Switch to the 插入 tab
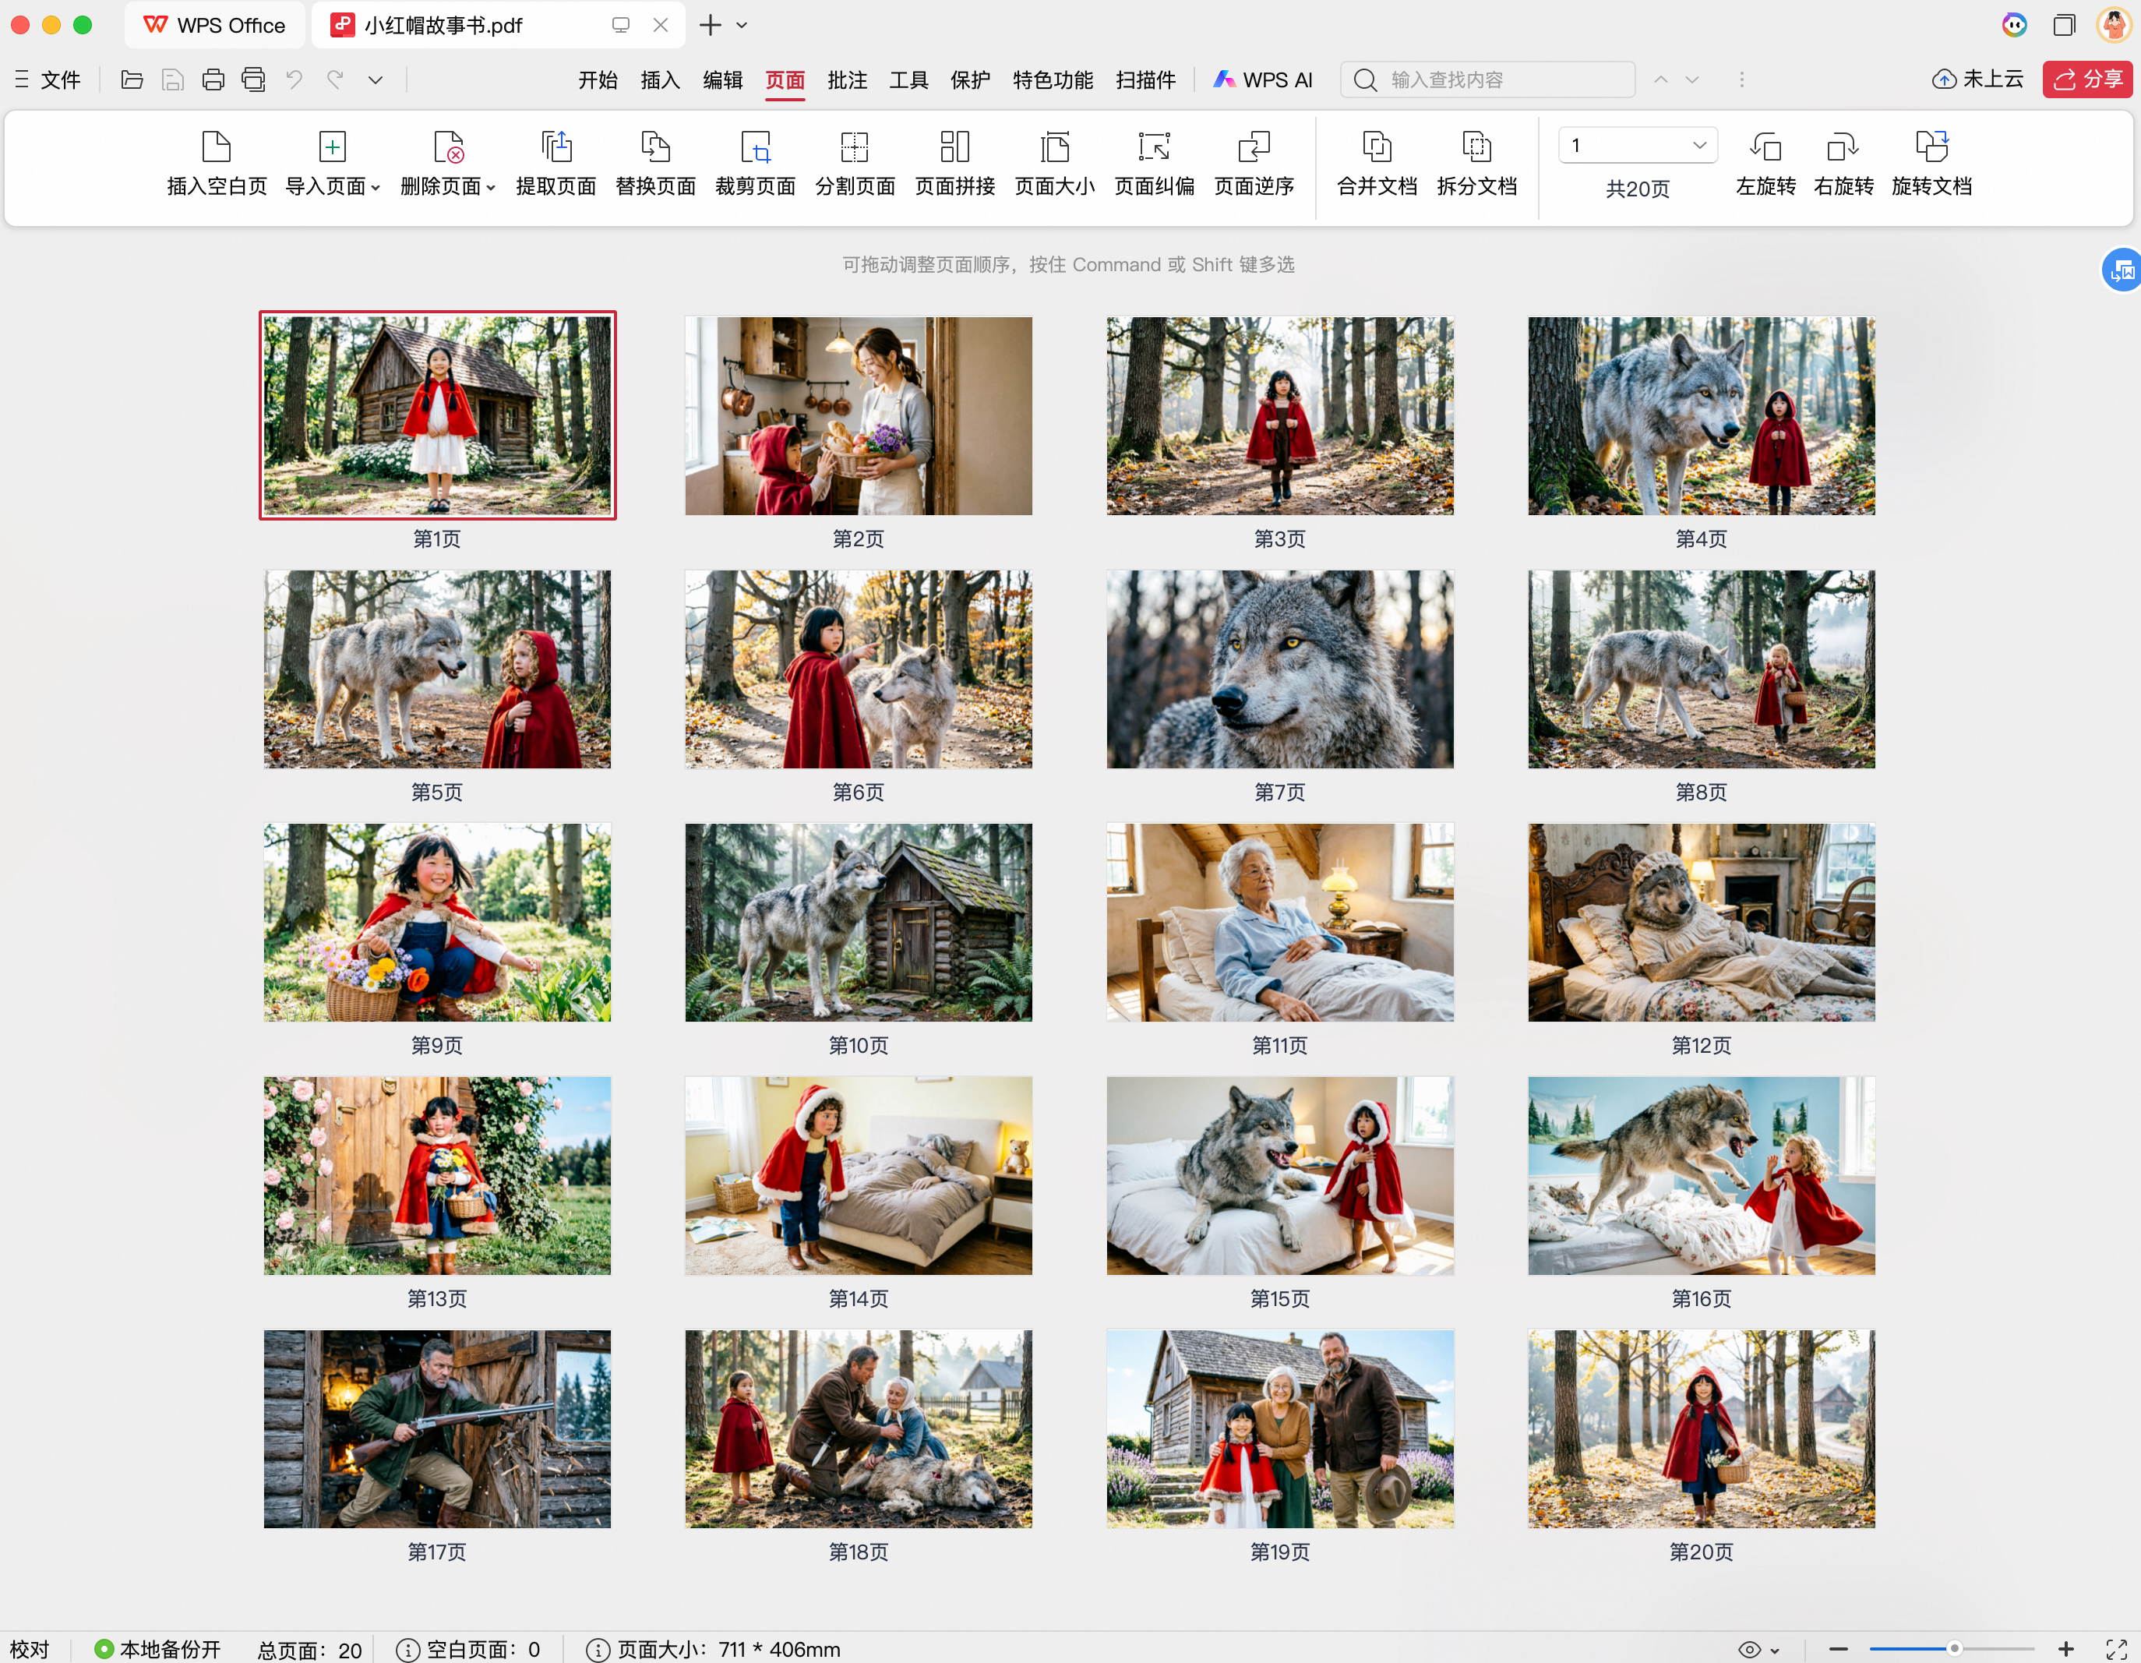 [x=660, y=79]
